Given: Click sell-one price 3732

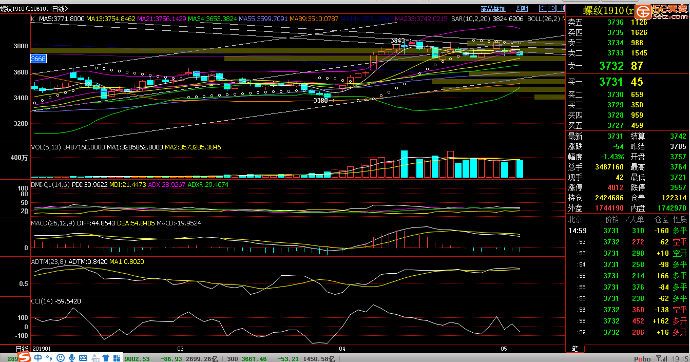Looking at the screenshot, I should click(x=611, y=66).
